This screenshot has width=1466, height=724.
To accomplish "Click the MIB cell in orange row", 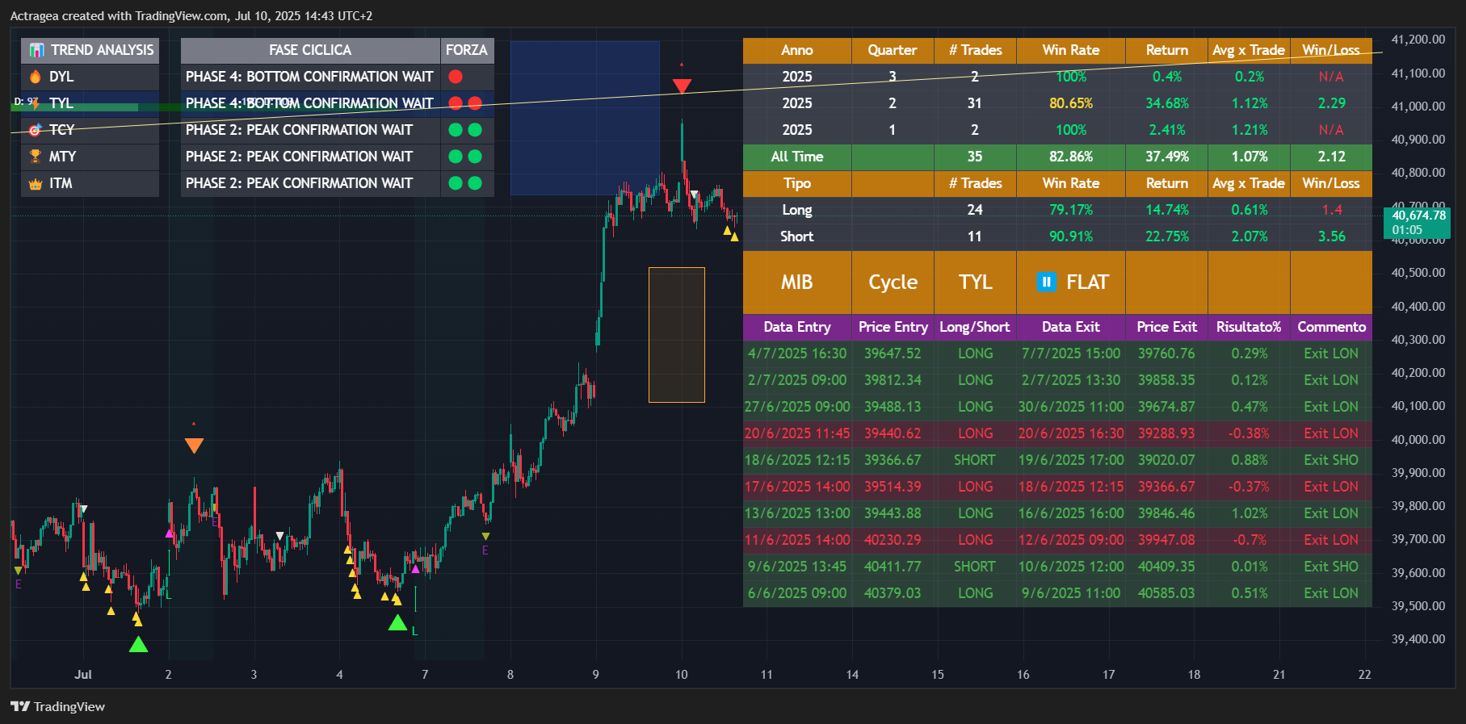I will 797,282.
